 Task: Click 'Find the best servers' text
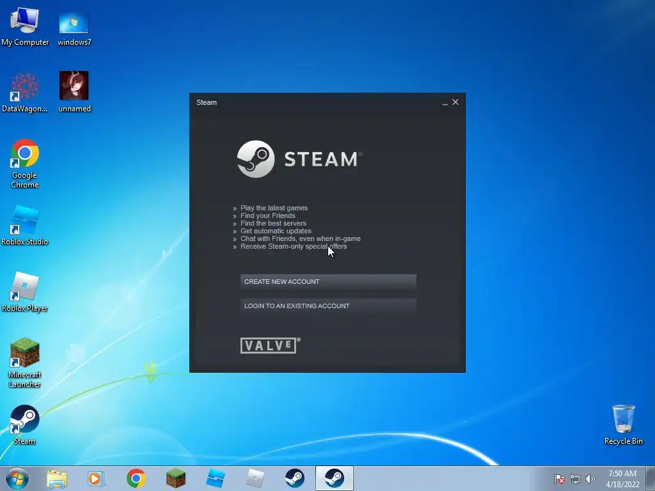273,223
